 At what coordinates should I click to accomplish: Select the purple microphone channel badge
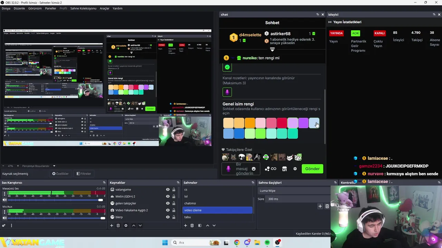coord(227,92)
